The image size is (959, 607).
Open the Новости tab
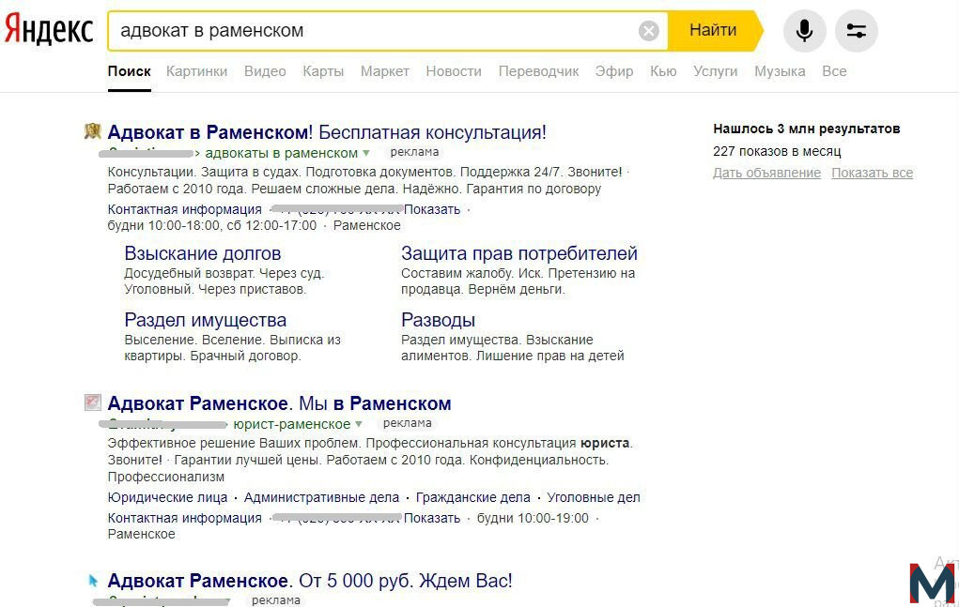(454, 71)
